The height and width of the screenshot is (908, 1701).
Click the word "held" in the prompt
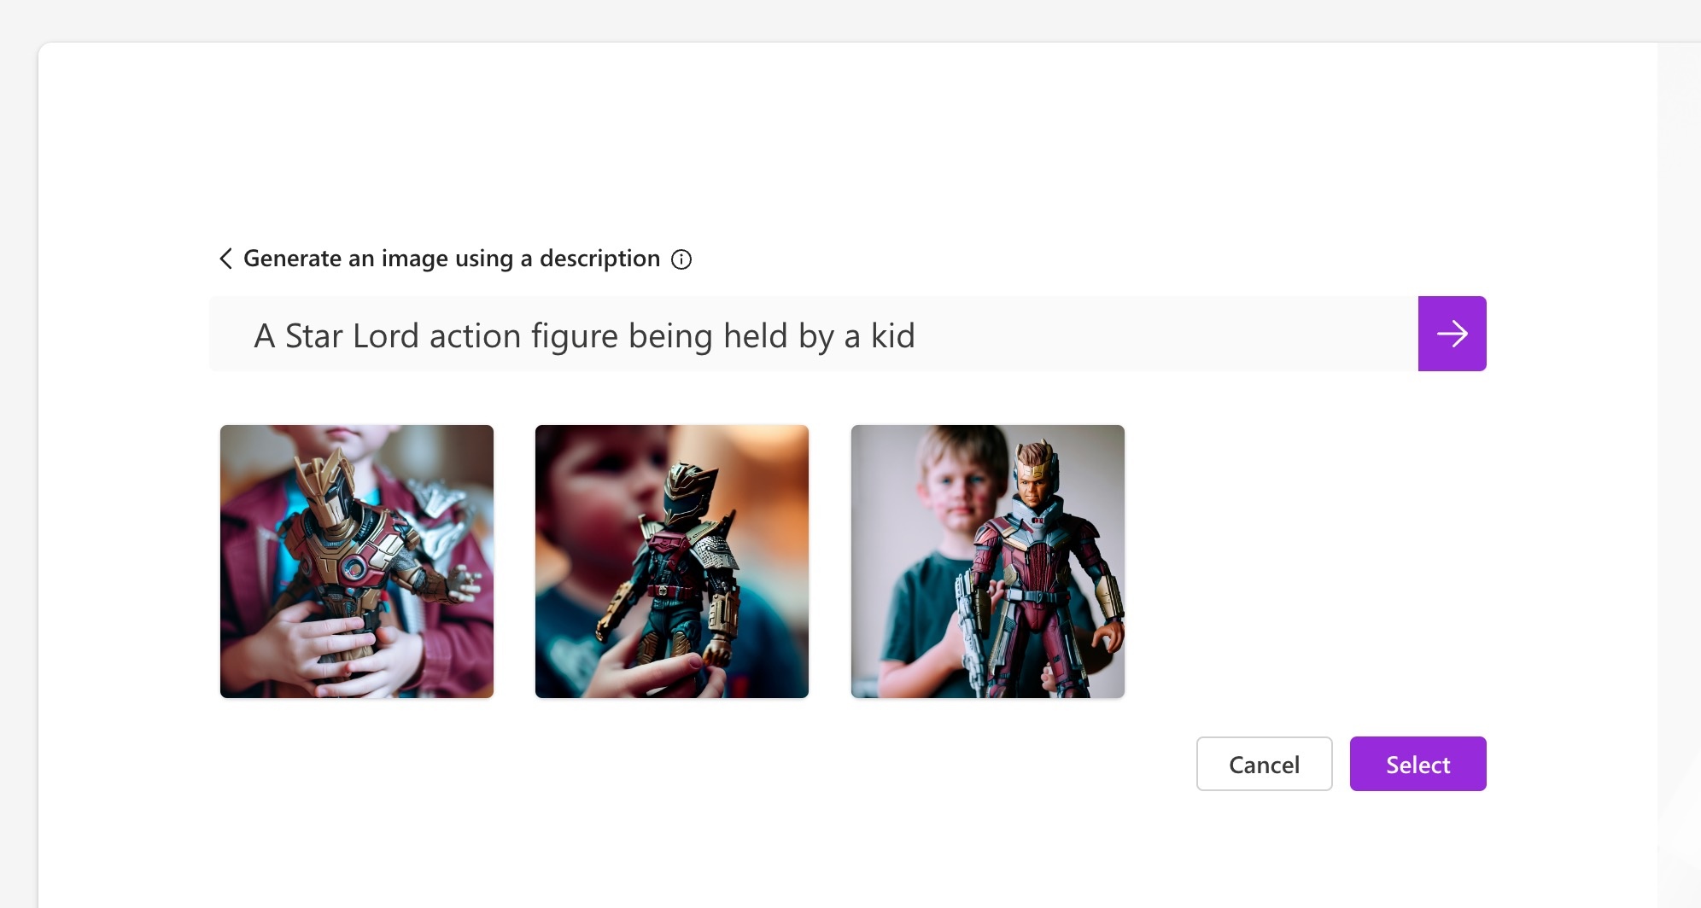click(755, 336)
